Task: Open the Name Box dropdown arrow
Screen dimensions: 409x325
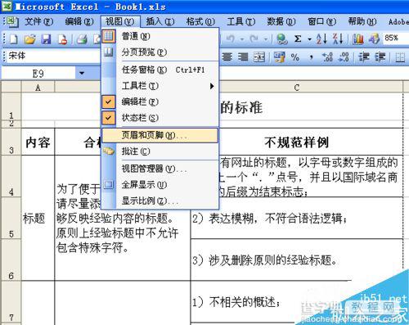Action: [82, 73]
